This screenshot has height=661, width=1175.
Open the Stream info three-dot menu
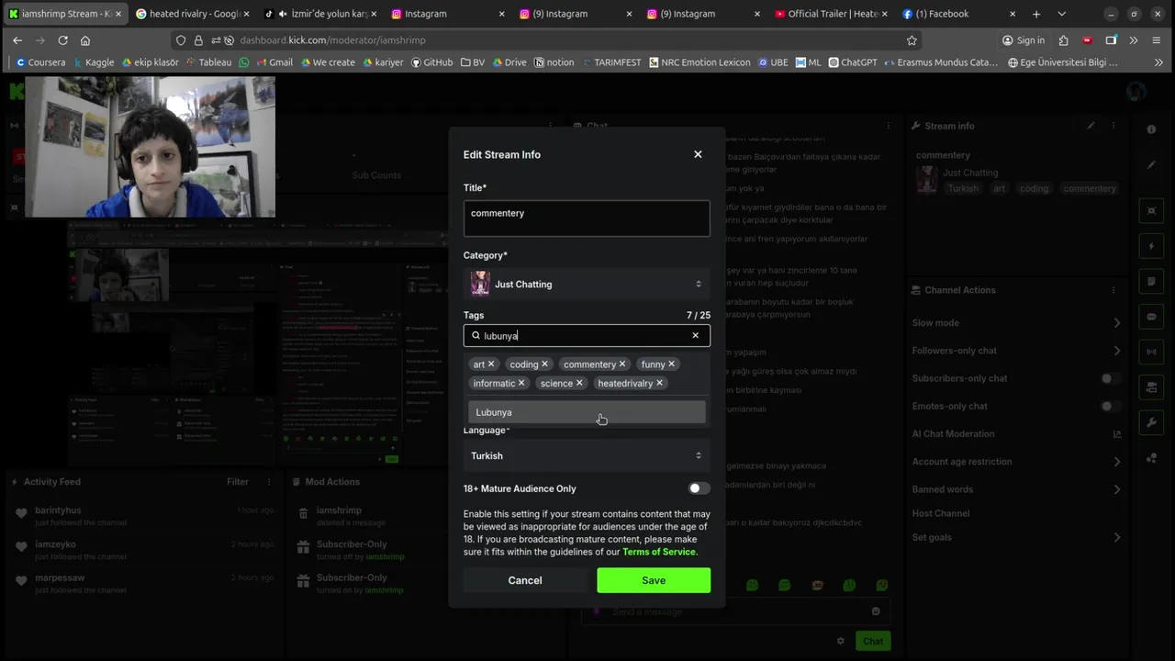(1113, 126)
